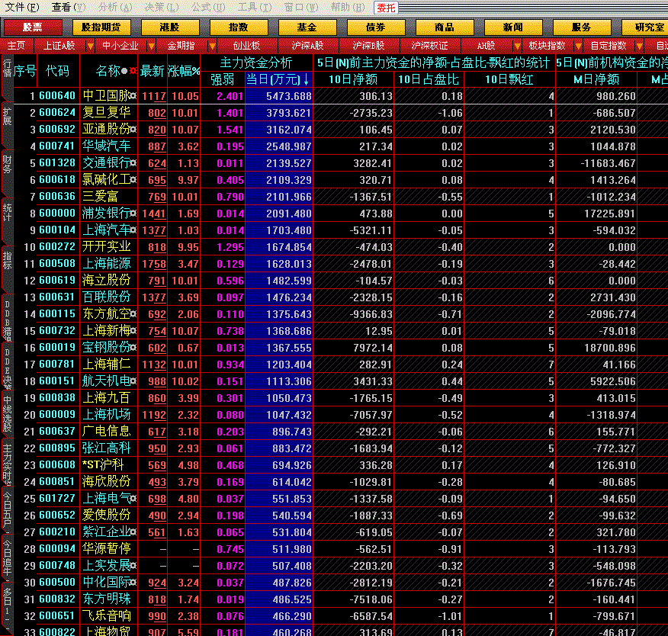Image resolution: width=668 pixels, height=636 pixels.
Task: Select the 开开实业 stock name
Action: pyautogui.click(x=107, y=246)
